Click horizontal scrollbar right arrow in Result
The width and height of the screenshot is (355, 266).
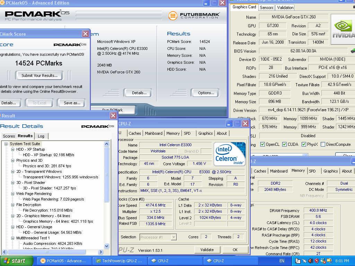101,252
